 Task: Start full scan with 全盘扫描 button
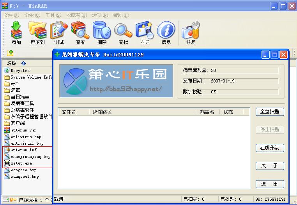(x=270, y=112)
